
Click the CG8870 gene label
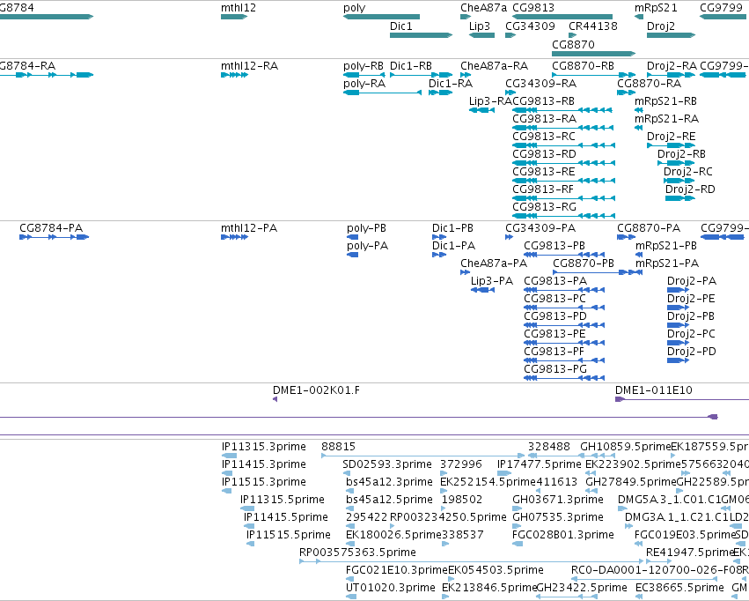coord(573,44)
